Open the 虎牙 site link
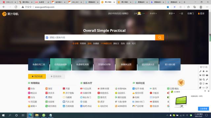This screenshot has height=118, width=211. pyautogui.click(x=101, y=102)
